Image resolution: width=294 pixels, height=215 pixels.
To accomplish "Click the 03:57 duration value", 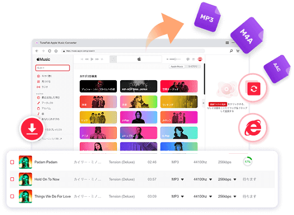I will point(152,180).
